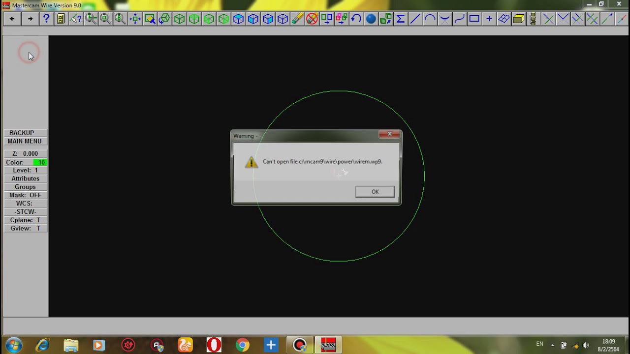Select the Create Rectangle tool

474,19
